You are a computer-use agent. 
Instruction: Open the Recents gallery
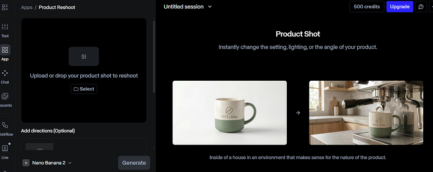[5, 99]
